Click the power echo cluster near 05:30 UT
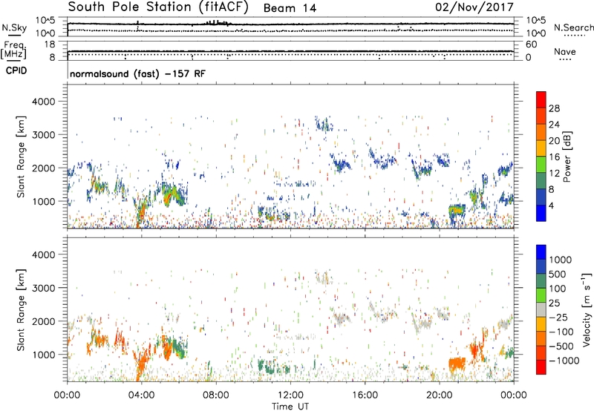The width and height of the screenshot is (594, 411). coord(174,194)
